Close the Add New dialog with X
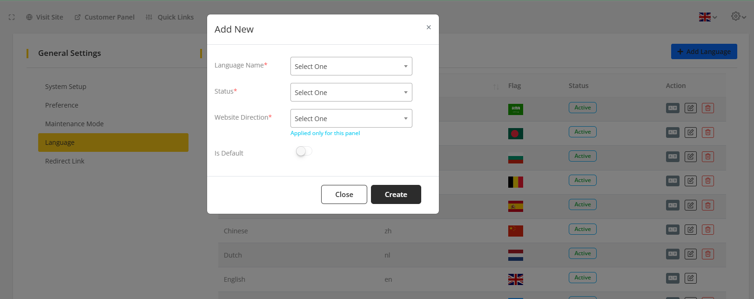Screen dimensions: 754x299 tap(429, 27)
